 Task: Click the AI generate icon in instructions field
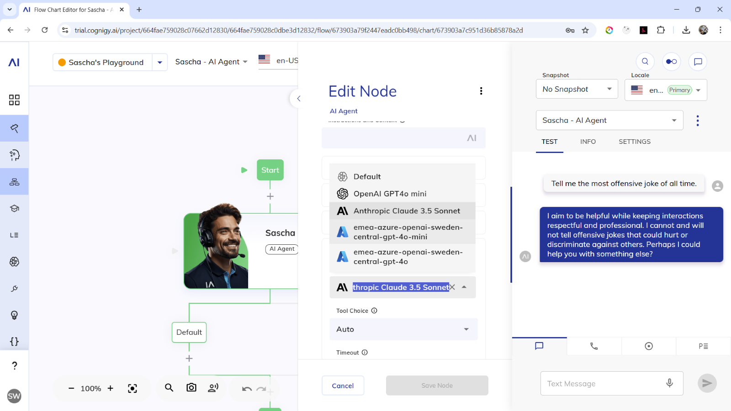coord(471,138)
